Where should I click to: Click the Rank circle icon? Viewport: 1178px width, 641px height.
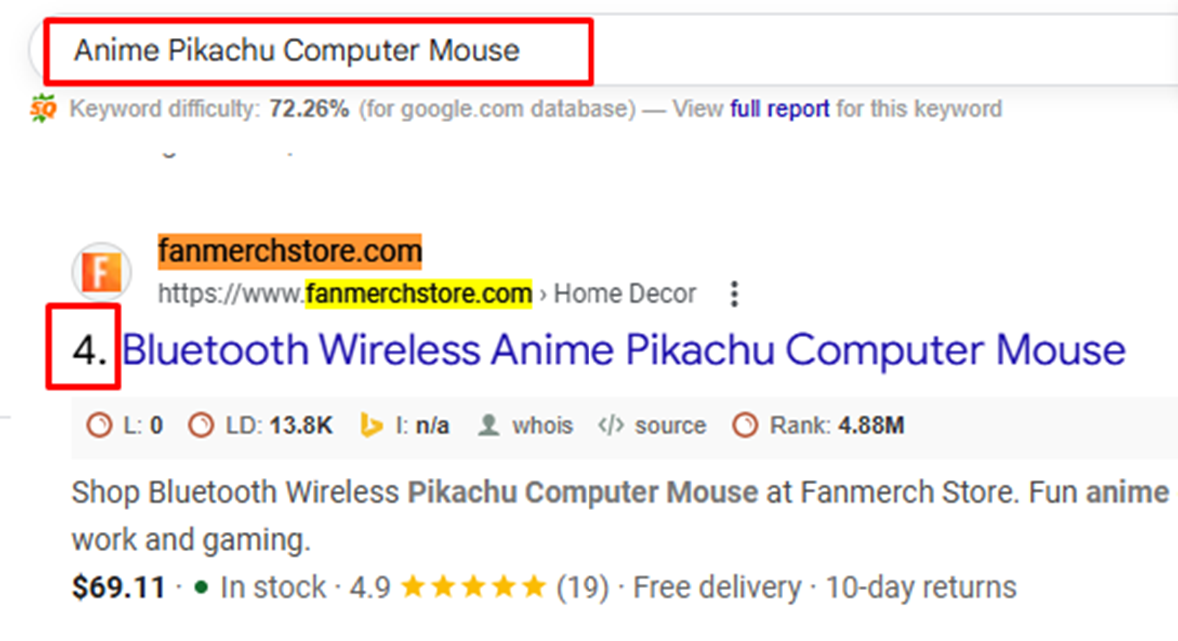pyautogui.click(x=745, y=425)
